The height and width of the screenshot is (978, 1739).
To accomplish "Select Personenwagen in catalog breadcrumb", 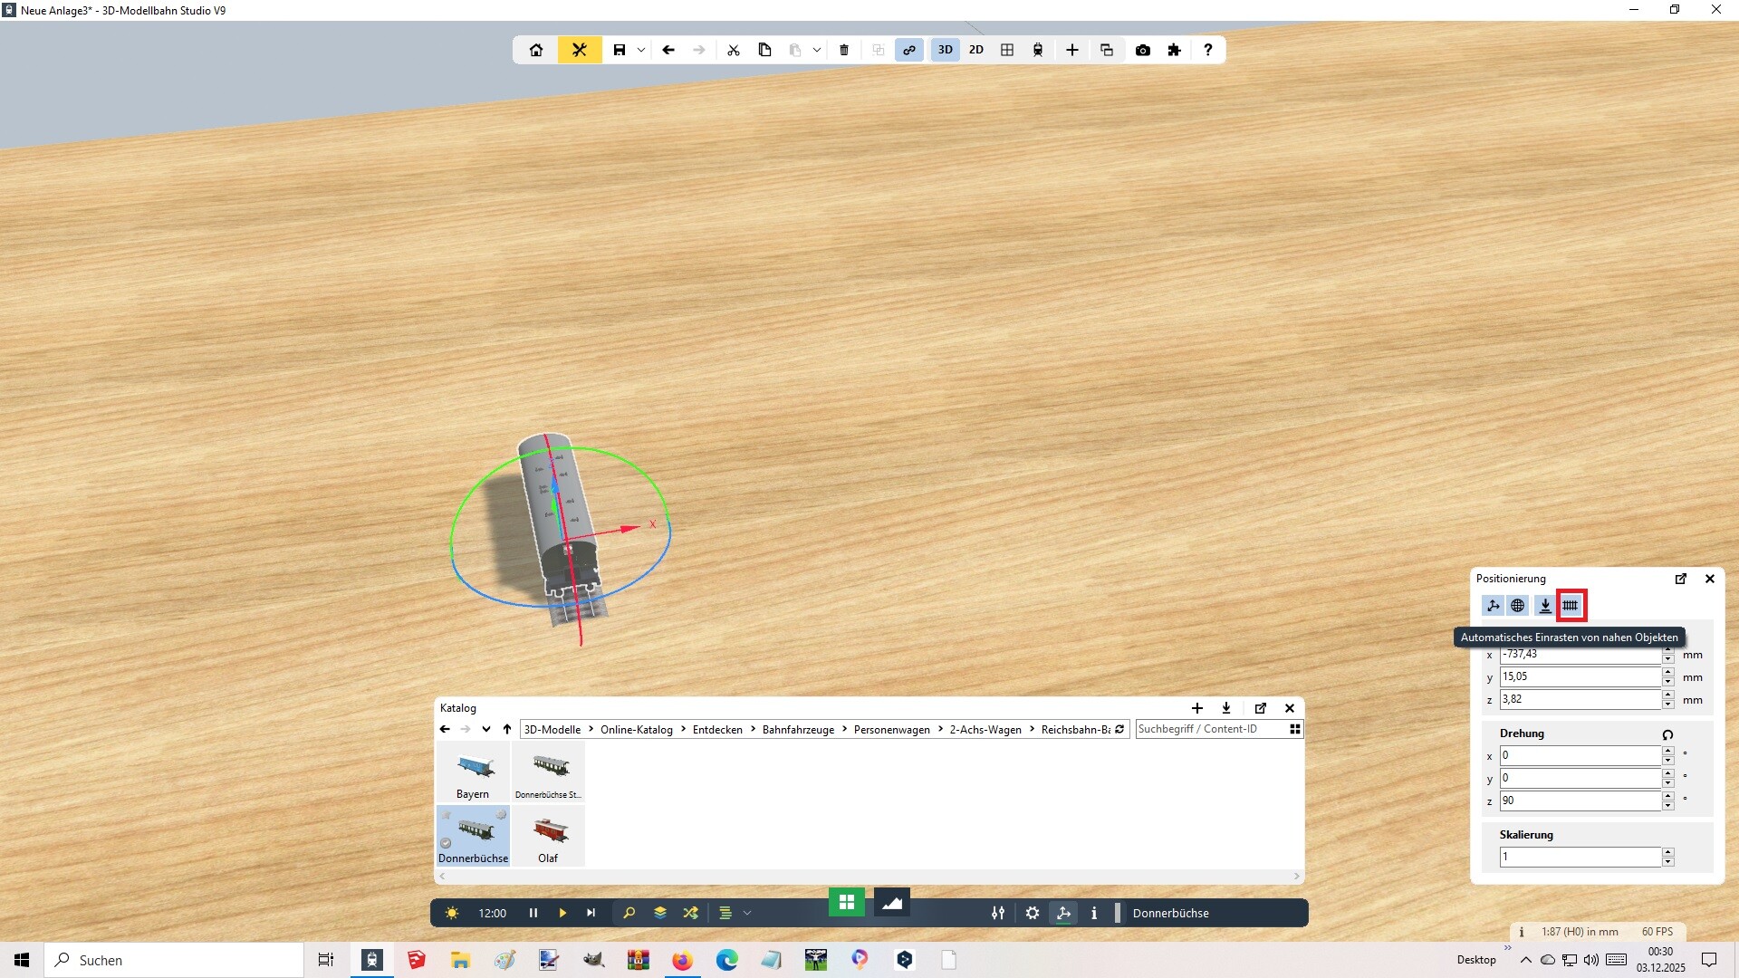I will [891, 729].
